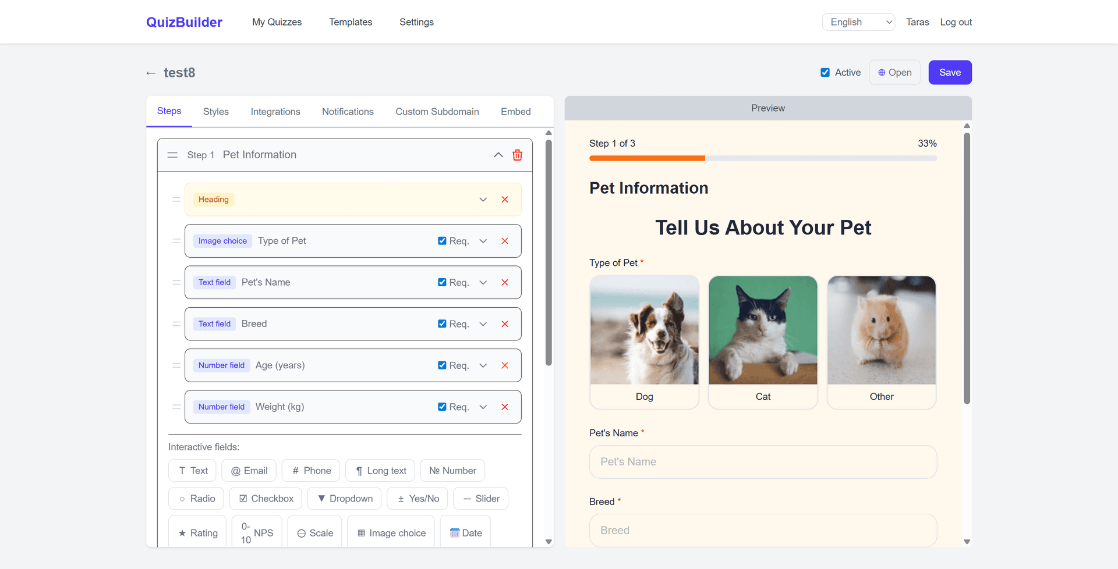Switch to the Styles tab

215,111
